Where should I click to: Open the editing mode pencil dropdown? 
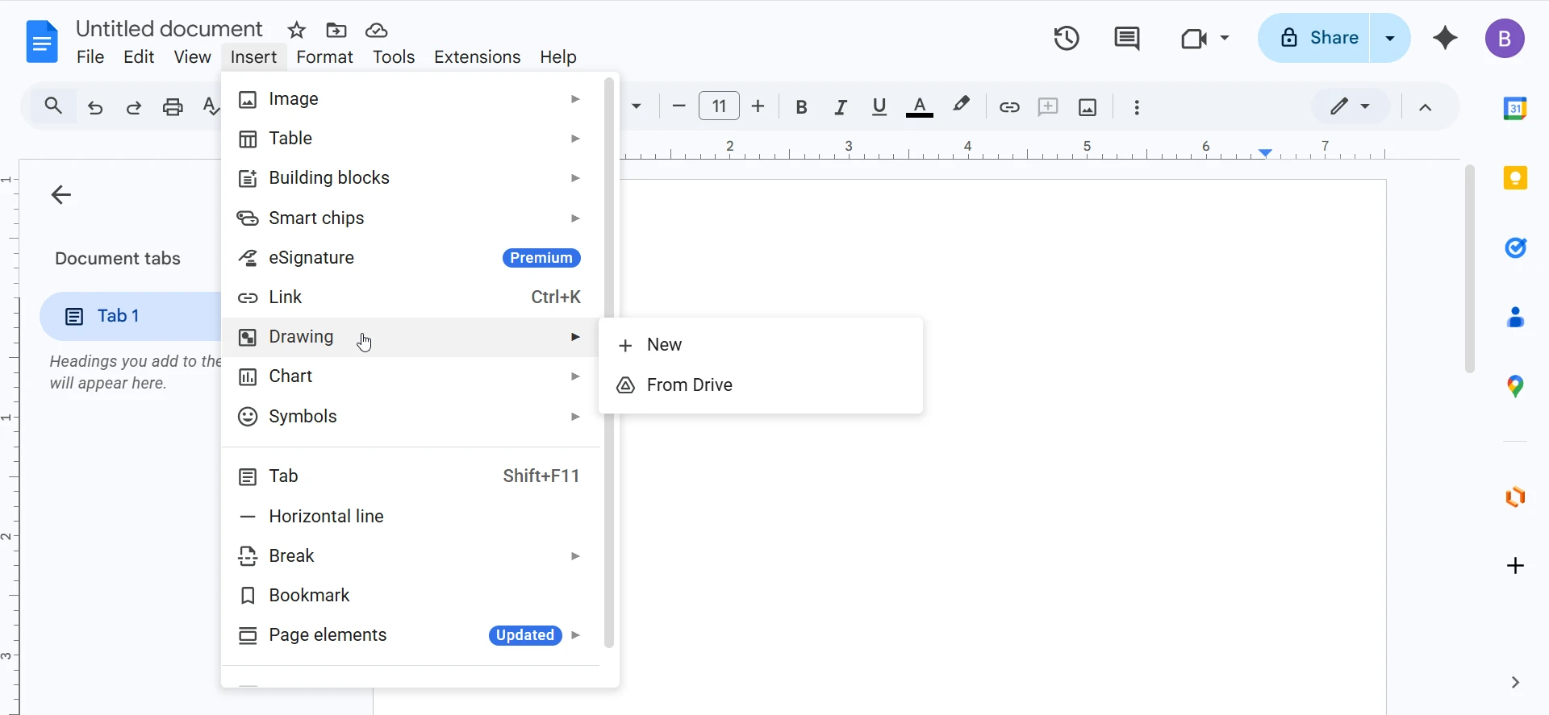pos(1350,106)
